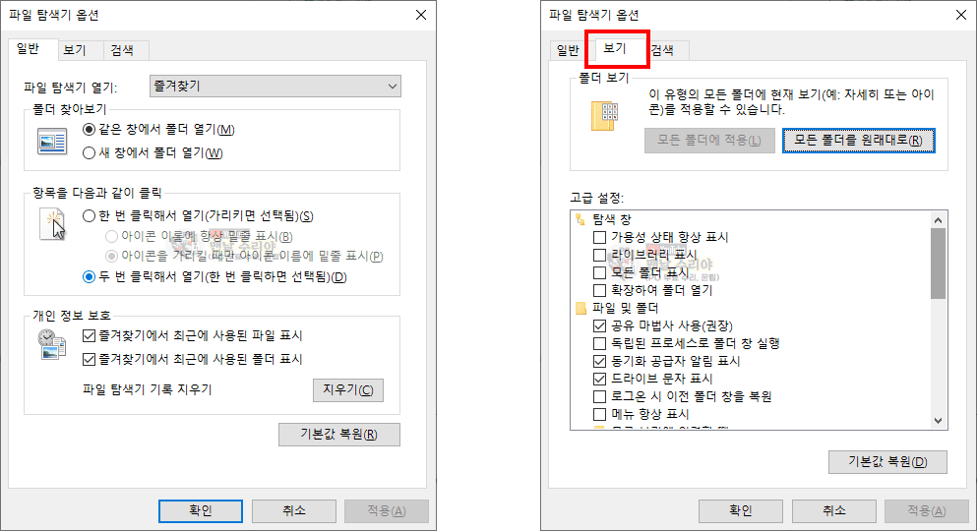
Task: Click the click-behavior cursor document icon
Action: (53, 224)
